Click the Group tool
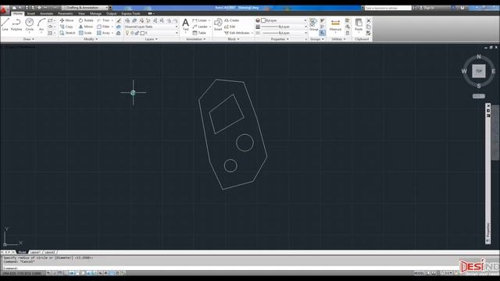This screenshot has height=281, width=500. coord(313,24)
